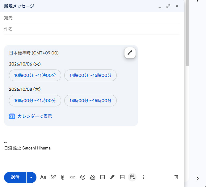The height and width of the screenshot is (187, 206).
Task: Insert a photo using the image icon
Action: pyautogui.click(x=103, y=177)
